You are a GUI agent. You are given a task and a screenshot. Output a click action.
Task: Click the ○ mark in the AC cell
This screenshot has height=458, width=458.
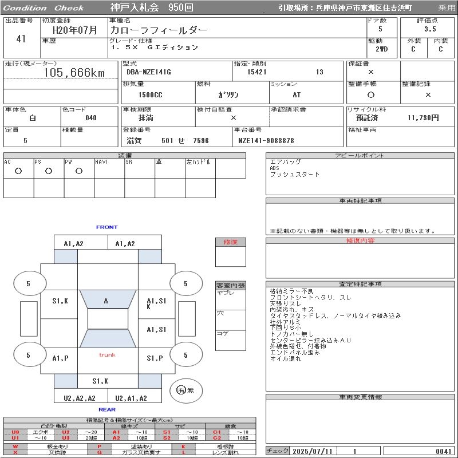(18, 171)
